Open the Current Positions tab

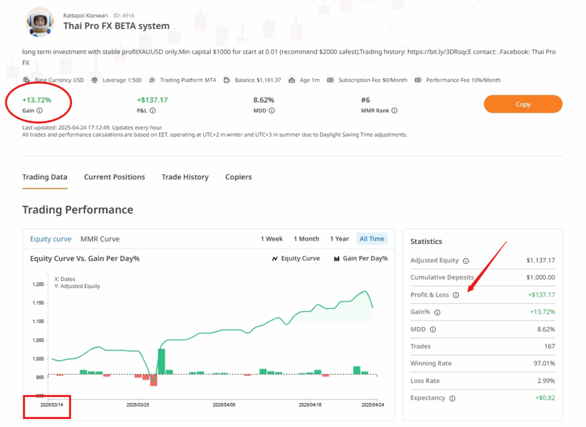coord(114,177)
